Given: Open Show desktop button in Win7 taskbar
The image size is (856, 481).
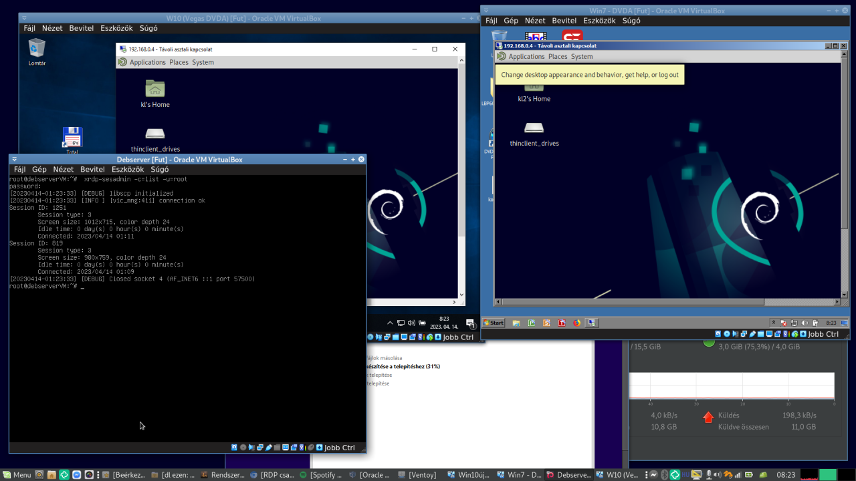Looking at the screenshot, I should [x=844, y=323].
